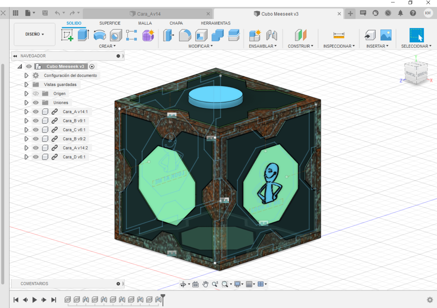437x308 pixels.
Task: Select the Create Sketch tool
Action: point(67,35)
